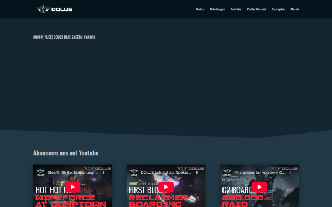This screenshot has width=332, height=207.
Task: Play the Piratenüberfall video
Action: click(x=260, y=187)
